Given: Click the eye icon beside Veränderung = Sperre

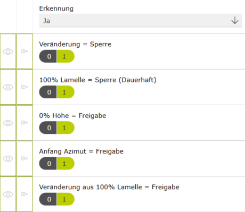Looking at the screenshot, I should point(8,52).
